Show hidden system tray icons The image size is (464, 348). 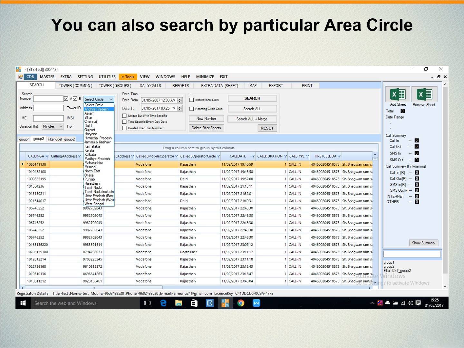(372, 303)
